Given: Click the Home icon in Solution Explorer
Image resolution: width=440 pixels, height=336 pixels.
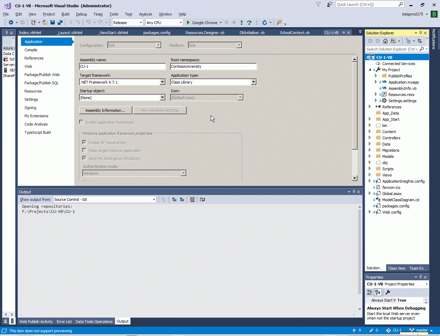Looking at the screenshot, I should (x=385, y=41).
